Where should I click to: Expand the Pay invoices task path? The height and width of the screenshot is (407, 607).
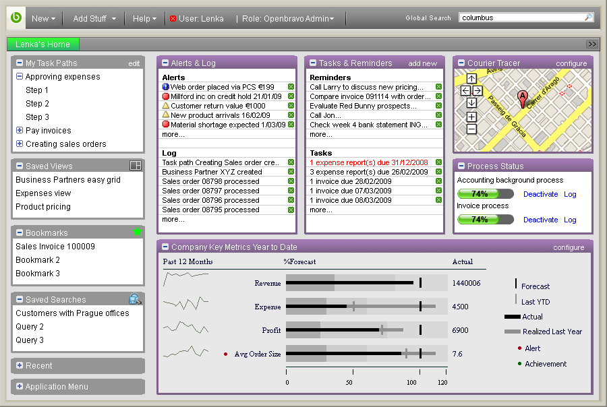point(20,131)
